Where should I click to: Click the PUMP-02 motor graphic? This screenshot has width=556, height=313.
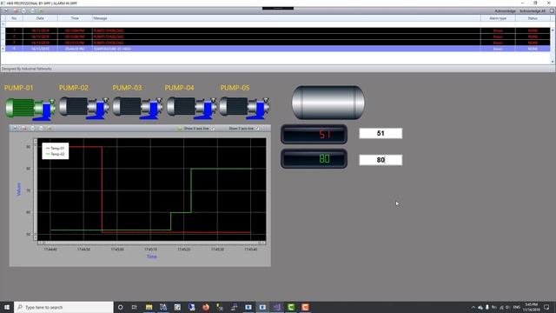tap(84, 108)
